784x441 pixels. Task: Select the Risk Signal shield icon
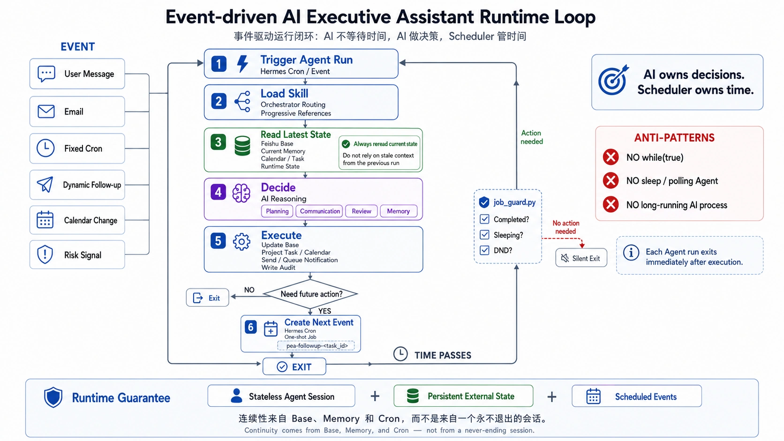click(45, 254)
